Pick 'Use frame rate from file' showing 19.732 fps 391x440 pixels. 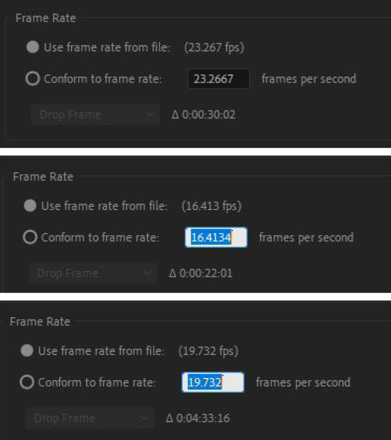click(27, 351)
